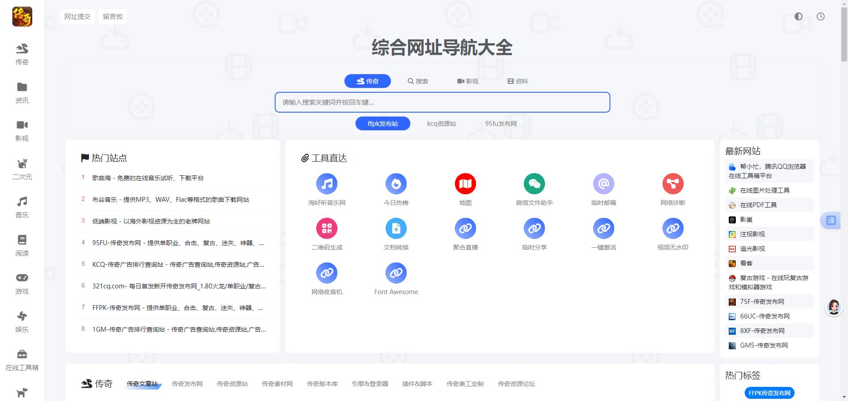Open 聚合直播 tool icon
Screen dimensions: 848x401
(x=466, y=228)
